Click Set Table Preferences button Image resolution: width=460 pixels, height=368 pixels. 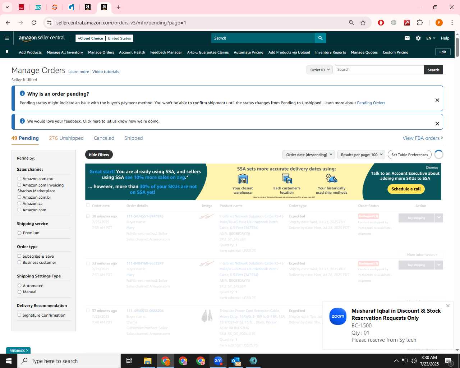410,155
